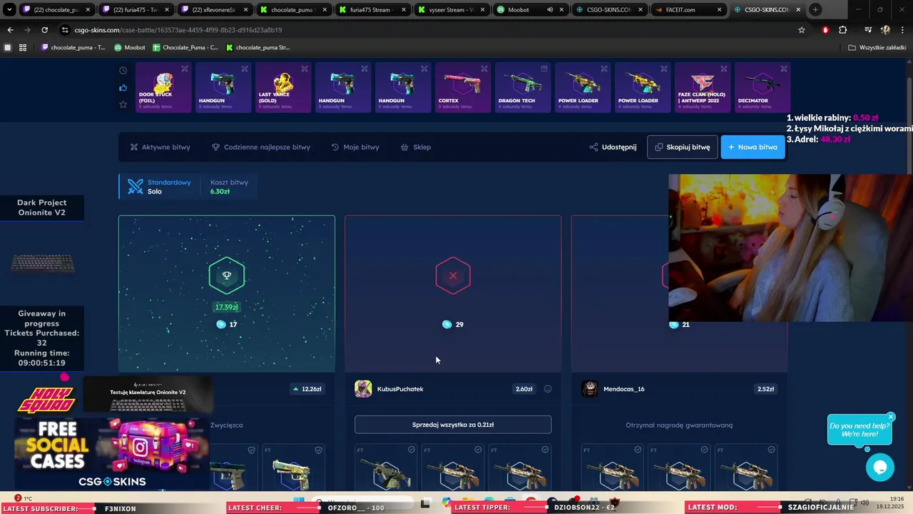Select the thumbs-up best drops icon
913x514 pixels.
[123, 88]
